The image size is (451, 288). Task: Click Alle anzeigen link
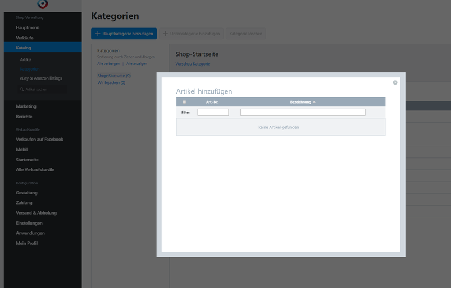(136, 64)
